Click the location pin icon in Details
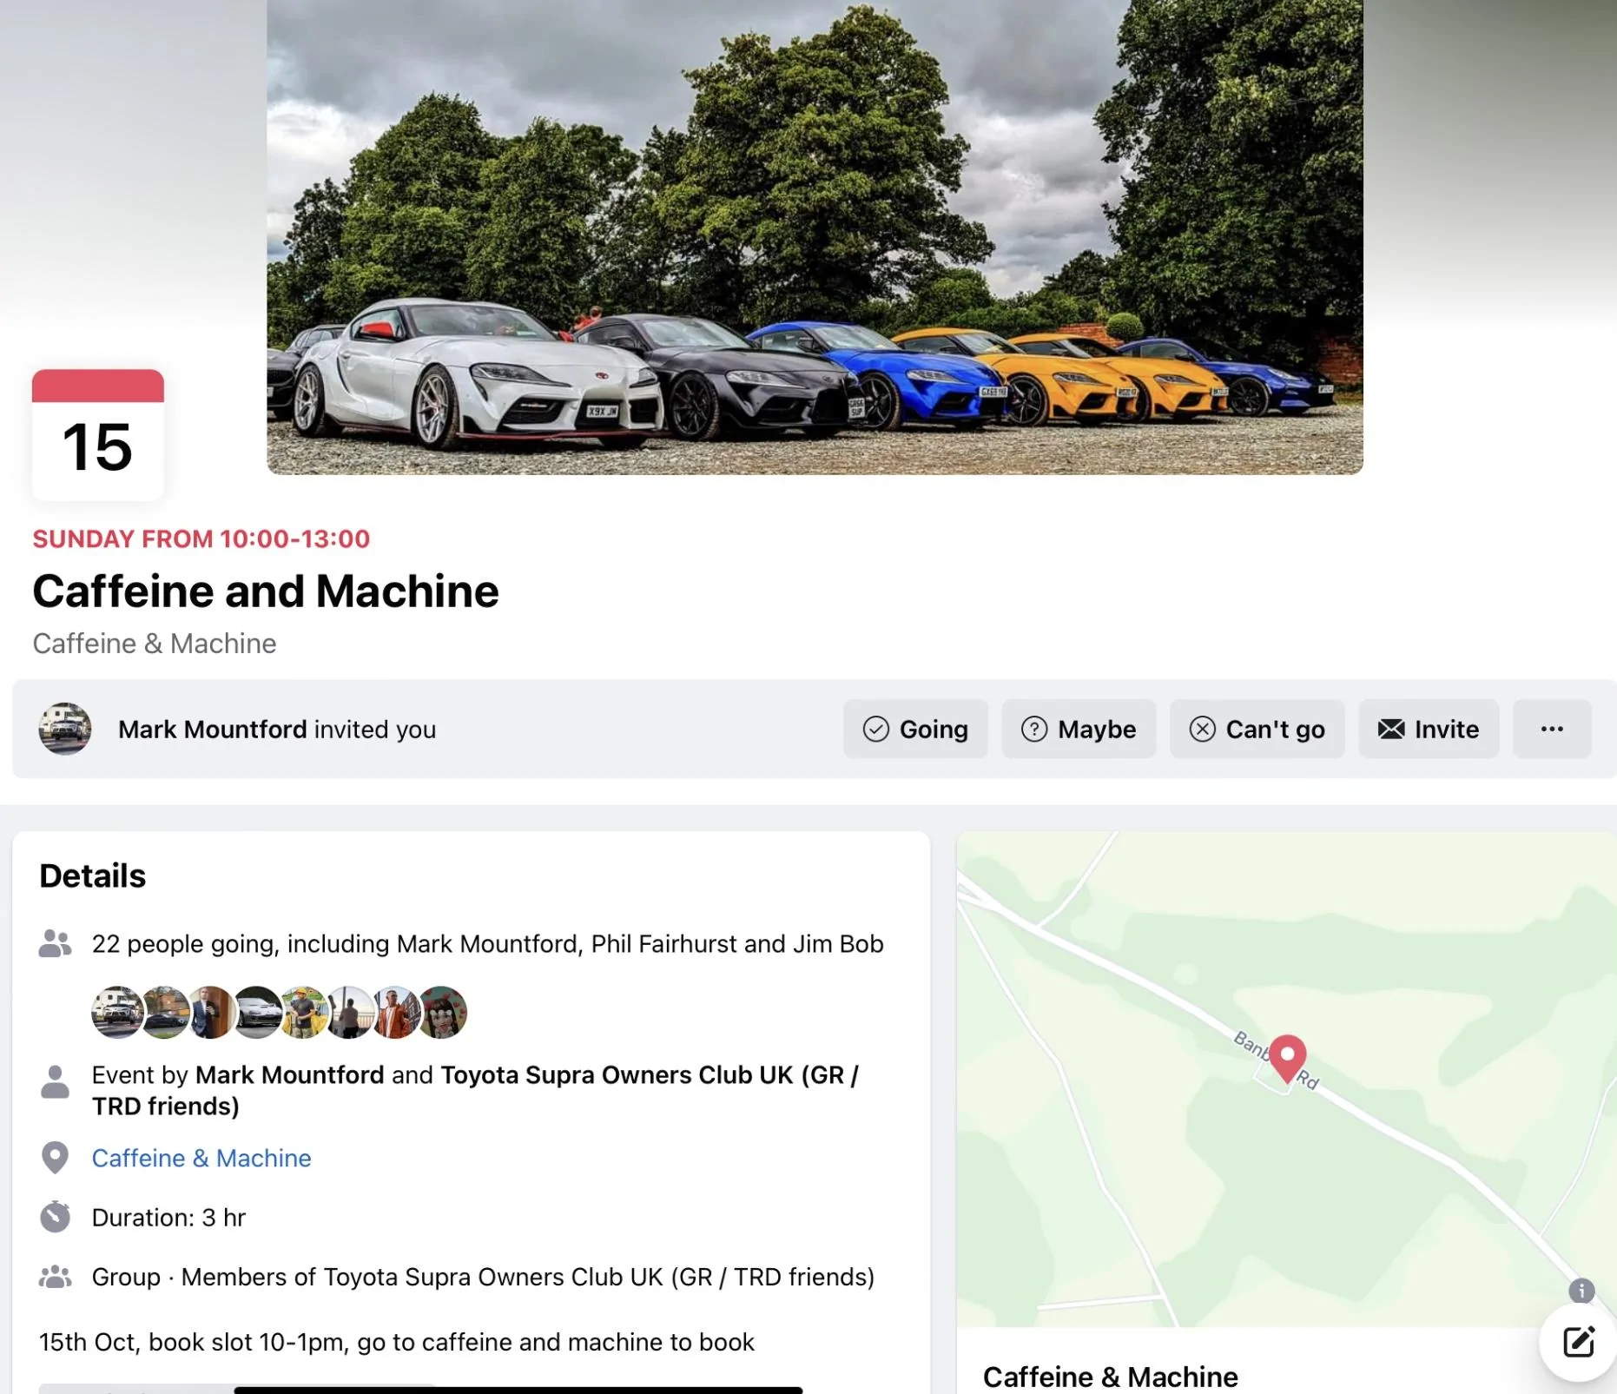 [55, 1158]
